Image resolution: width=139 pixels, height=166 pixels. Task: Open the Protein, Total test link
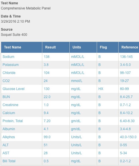[13, 121]
